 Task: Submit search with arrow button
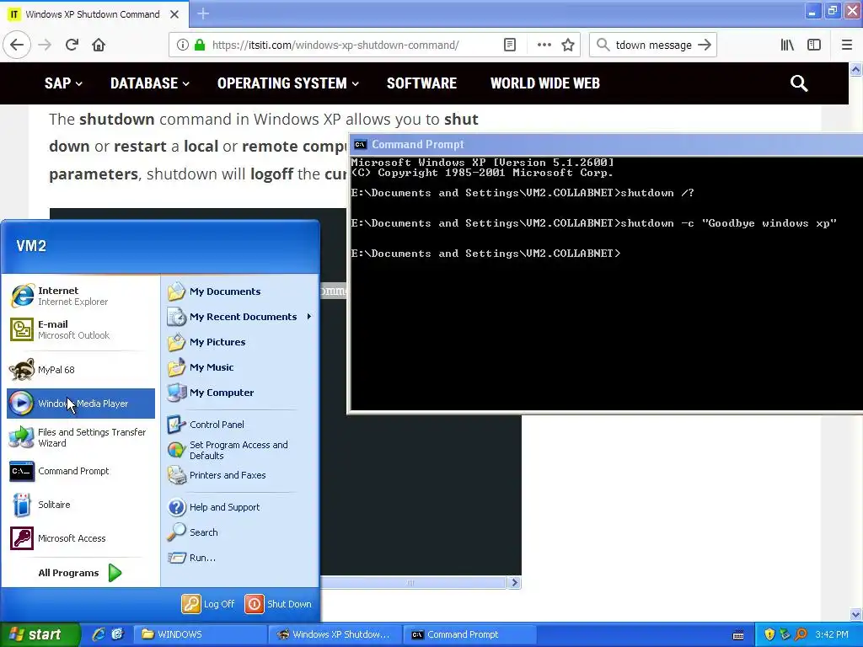705,45
